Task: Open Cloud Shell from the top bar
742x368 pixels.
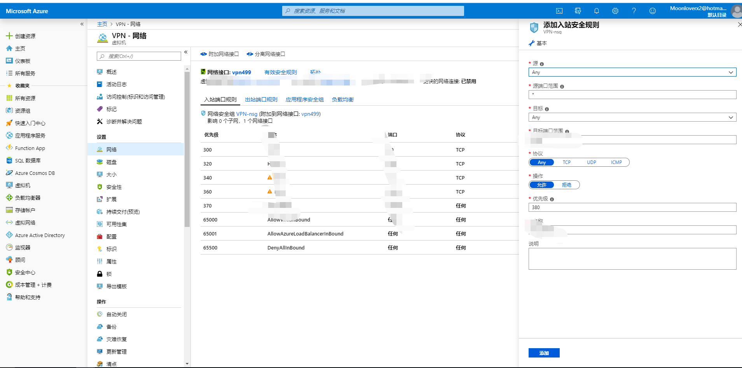Action: pos(559,11)
